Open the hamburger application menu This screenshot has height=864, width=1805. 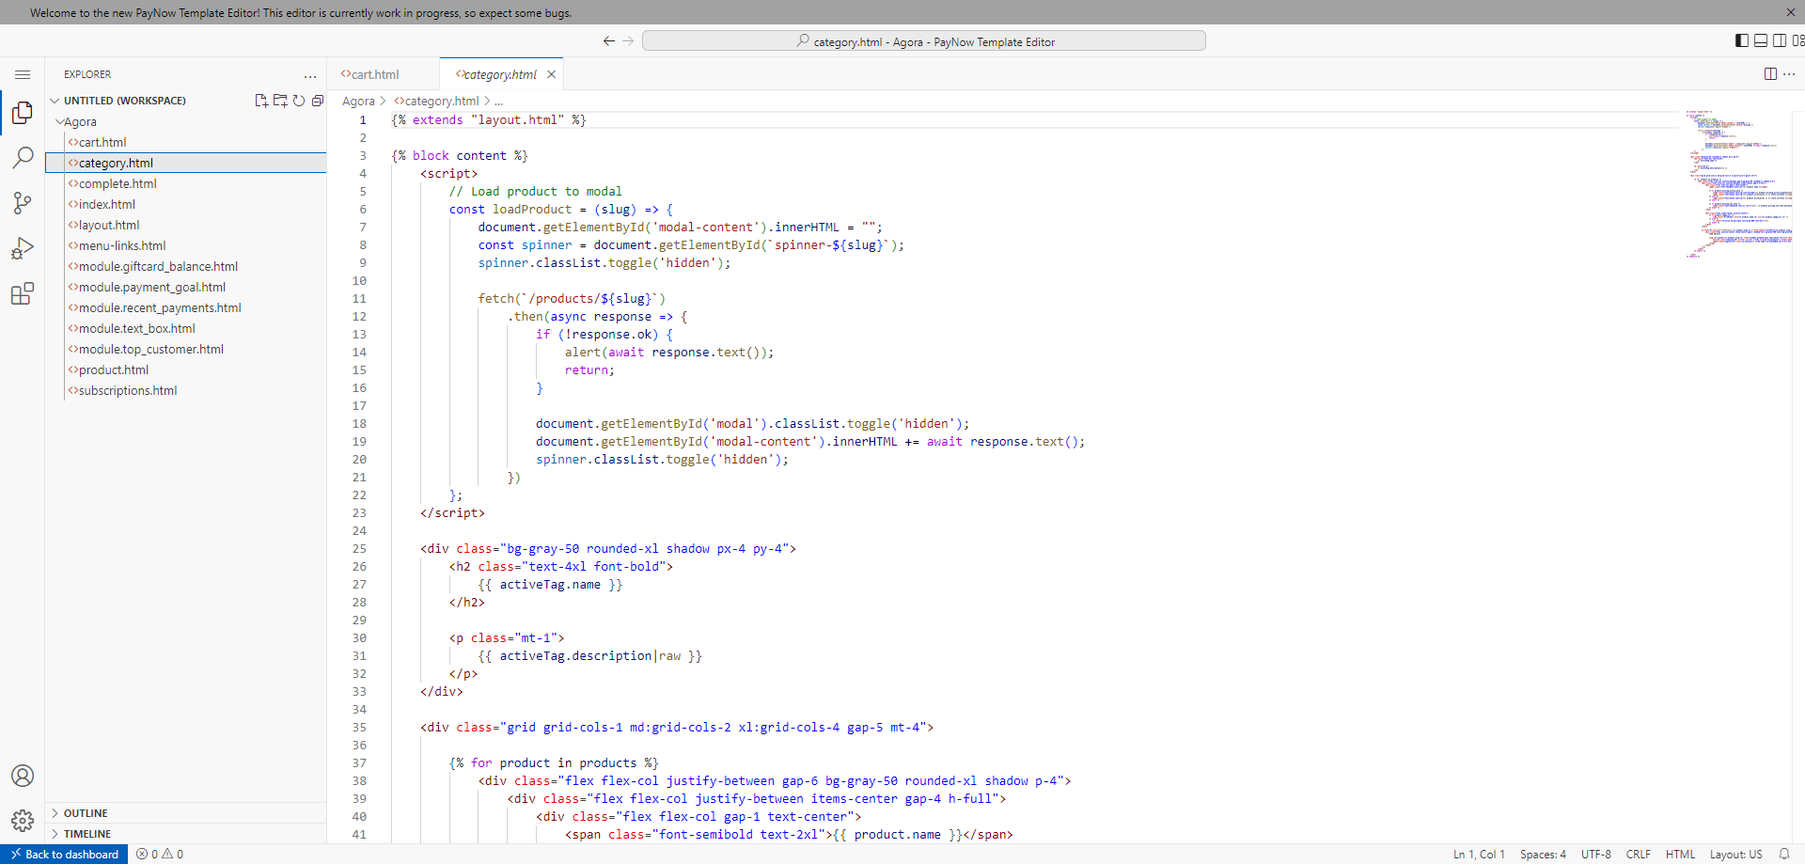coord(23,74)
